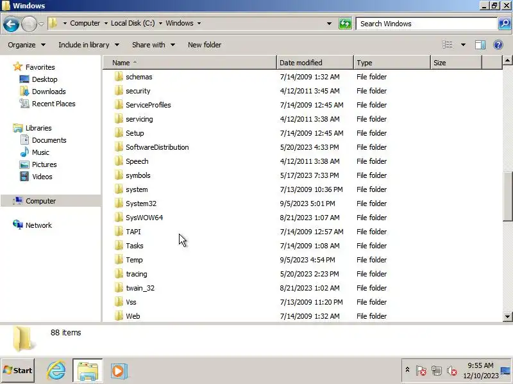The height and width of the screenshot is (384, 513).
Task: Select the System32 folder icon
Action: coord(119,204)
